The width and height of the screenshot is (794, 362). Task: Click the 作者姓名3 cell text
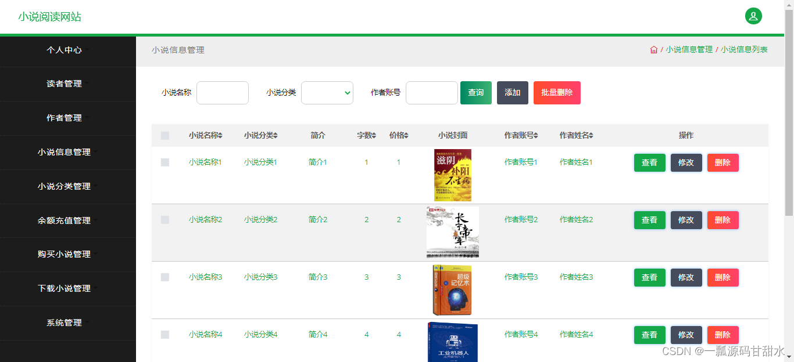pyautogui.click(x=576, y=277)
